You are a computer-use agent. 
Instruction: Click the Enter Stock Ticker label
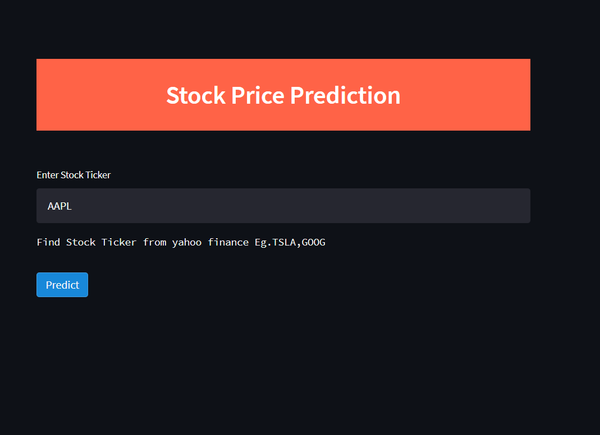click(74, 174)
